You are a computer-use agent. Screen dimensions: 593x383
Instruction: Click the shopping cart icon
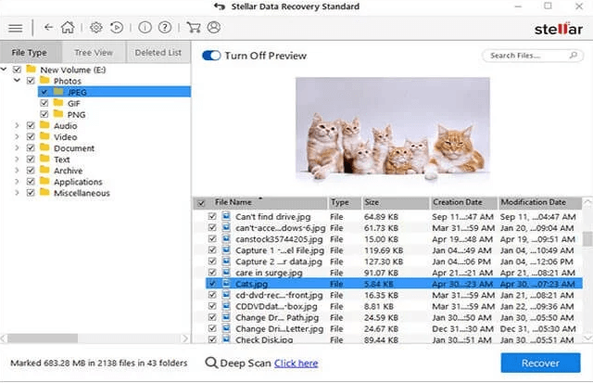pyautogui.click(x=194, y=27)
